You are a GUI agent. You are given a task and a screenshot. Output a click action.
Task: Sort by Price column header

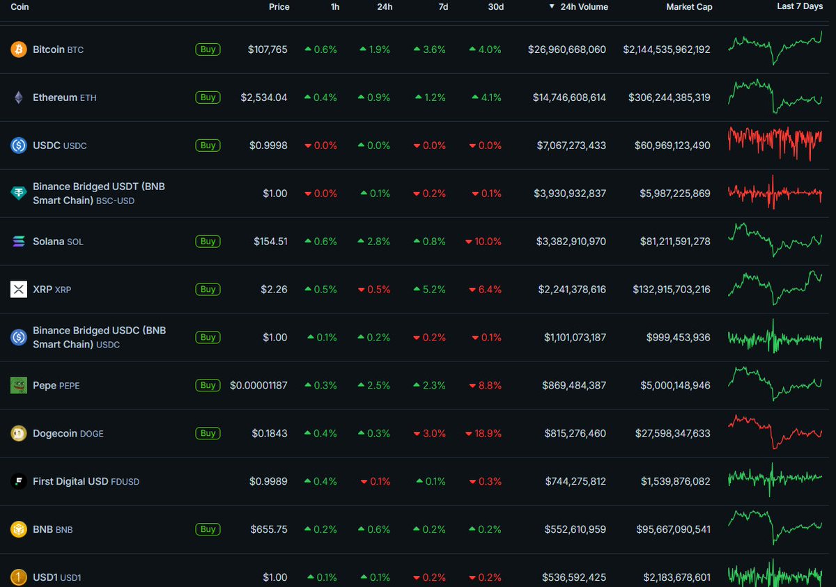[279, 7]
